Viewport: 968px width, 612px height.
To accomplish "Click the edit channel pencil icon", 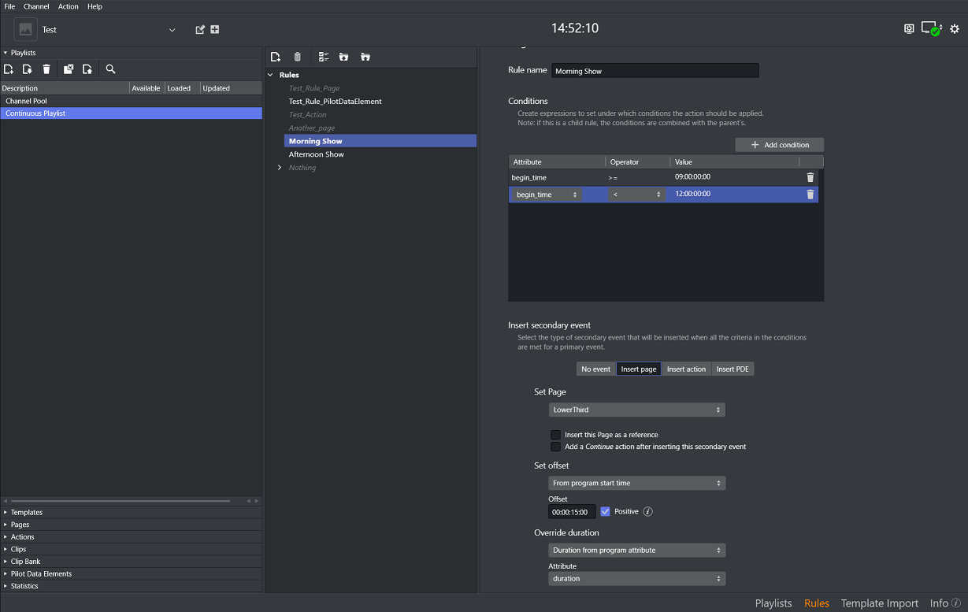I will (x=200, y=29).
